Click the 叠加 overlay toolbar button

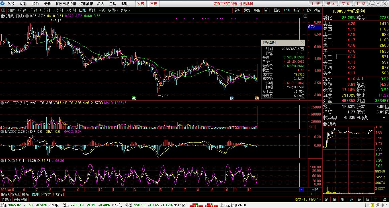[247, 10]
